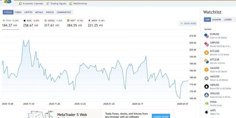The image size is (236, 118).
Task: Click the Apple logo in the chart header
Action: point(25,21)
